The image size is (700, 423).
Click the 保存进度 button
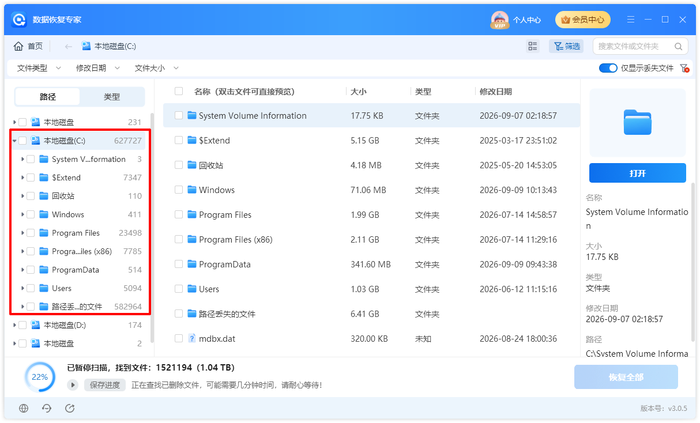pos(106,385)
